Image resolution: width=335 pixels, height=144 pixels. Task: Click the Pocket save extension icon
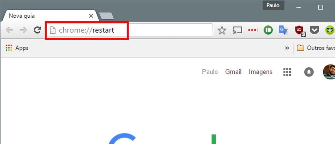pos(315,30)
